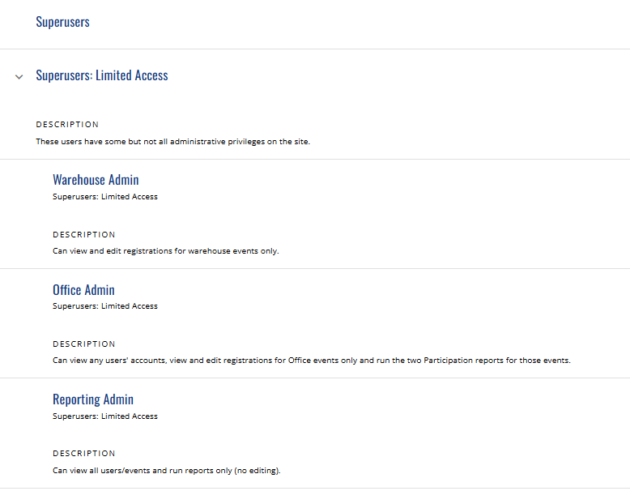Click the parent group label under Reporting Admin
The height and width of the screenshot is (491, 630).
(x=105, y=416)
